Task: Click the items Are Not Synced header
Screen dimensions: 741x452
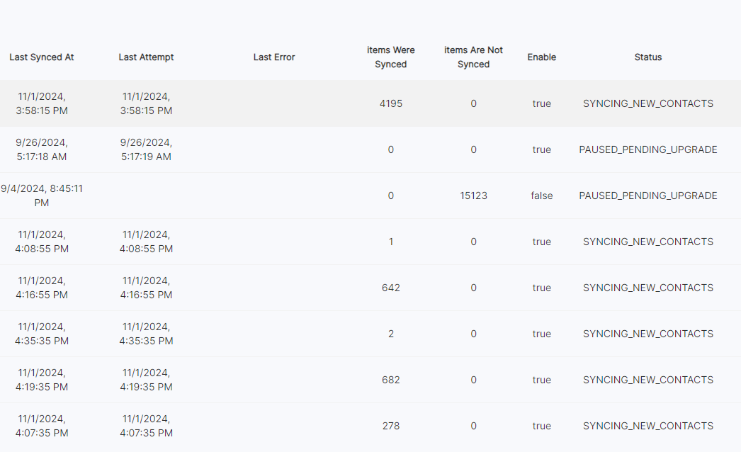Action: pyautogui.click(x=473, y=57)
